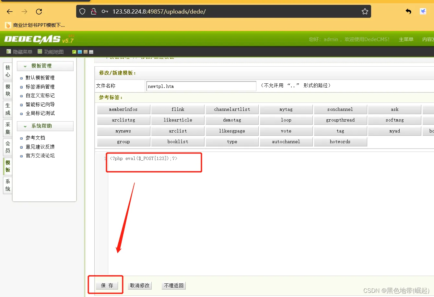Click the DedeCMS v5.7 logo
This screenshot has height=297, width=434.
(39, 39)
